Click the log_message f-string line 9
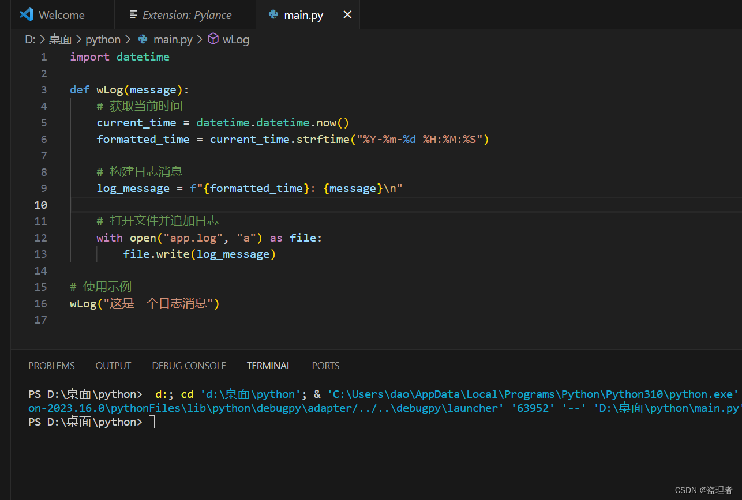The image size is (742, 500). click(x=249, y=189)
